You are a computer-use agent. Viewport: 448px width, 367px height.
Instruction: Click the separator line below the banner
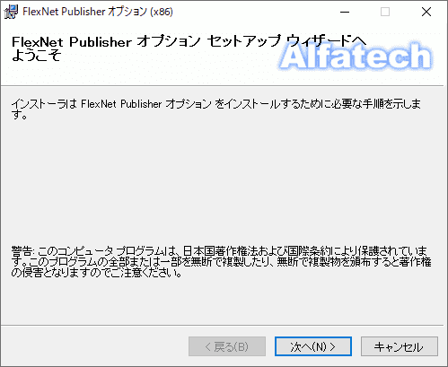[x=222, y=86]
